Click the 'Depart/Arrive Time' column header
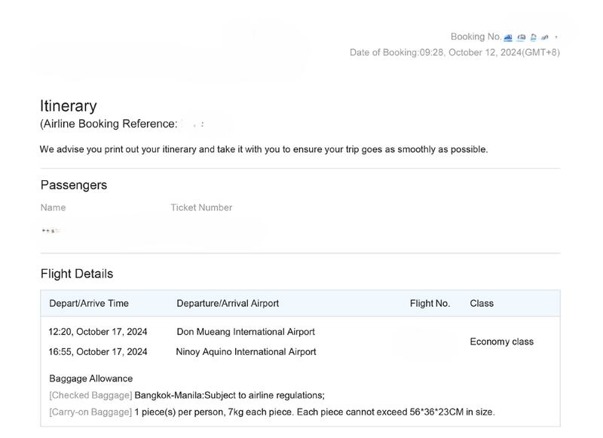 [x=89, y=303]
